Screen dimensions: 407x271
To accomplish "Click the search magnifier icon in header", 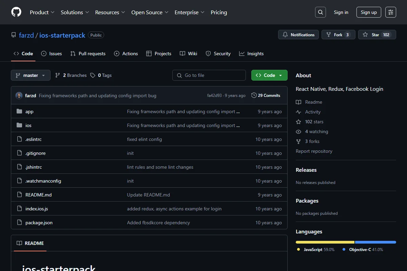I will click(320, 12).
